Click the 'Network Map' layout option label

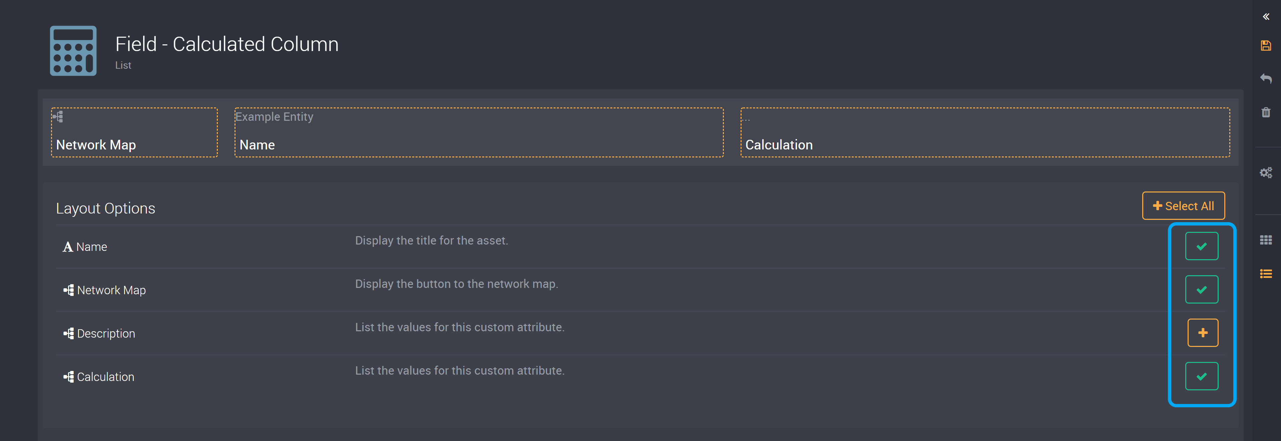(111, 290)
